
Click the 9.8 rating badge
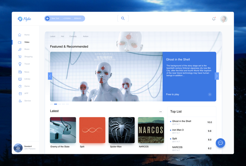tap(210, 131)
